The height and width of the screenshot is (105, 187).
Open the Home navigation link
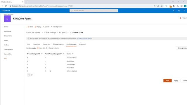(x=6, y=27)
